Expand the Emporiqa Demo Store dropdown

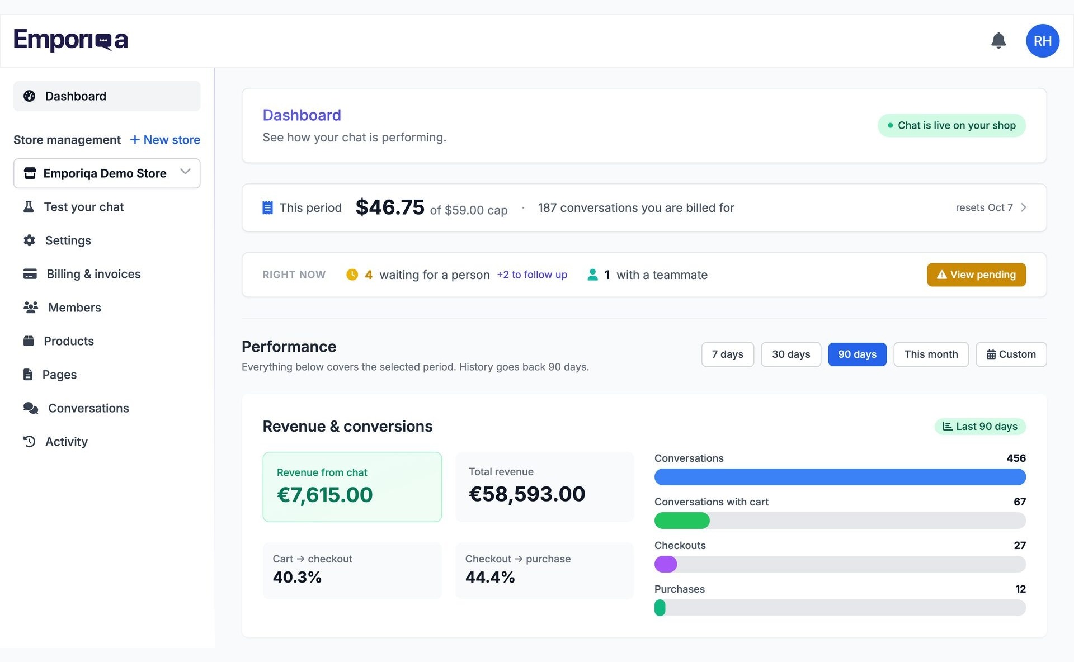point(107,173)
